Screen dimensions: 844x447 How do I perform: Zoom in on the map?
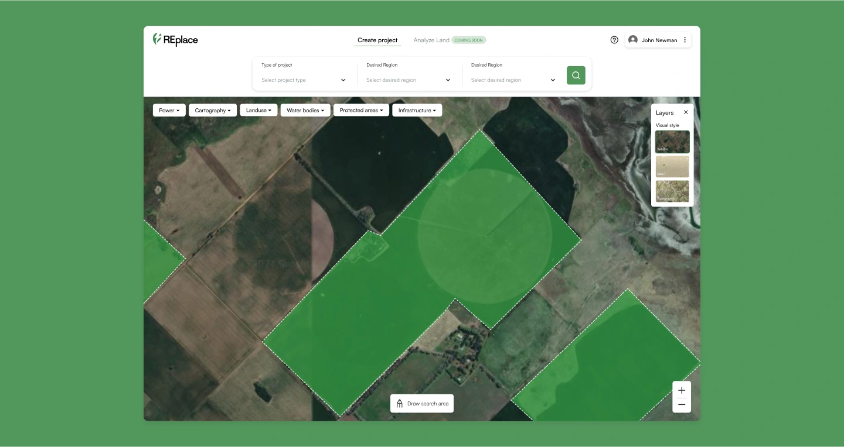coord(682,390)
